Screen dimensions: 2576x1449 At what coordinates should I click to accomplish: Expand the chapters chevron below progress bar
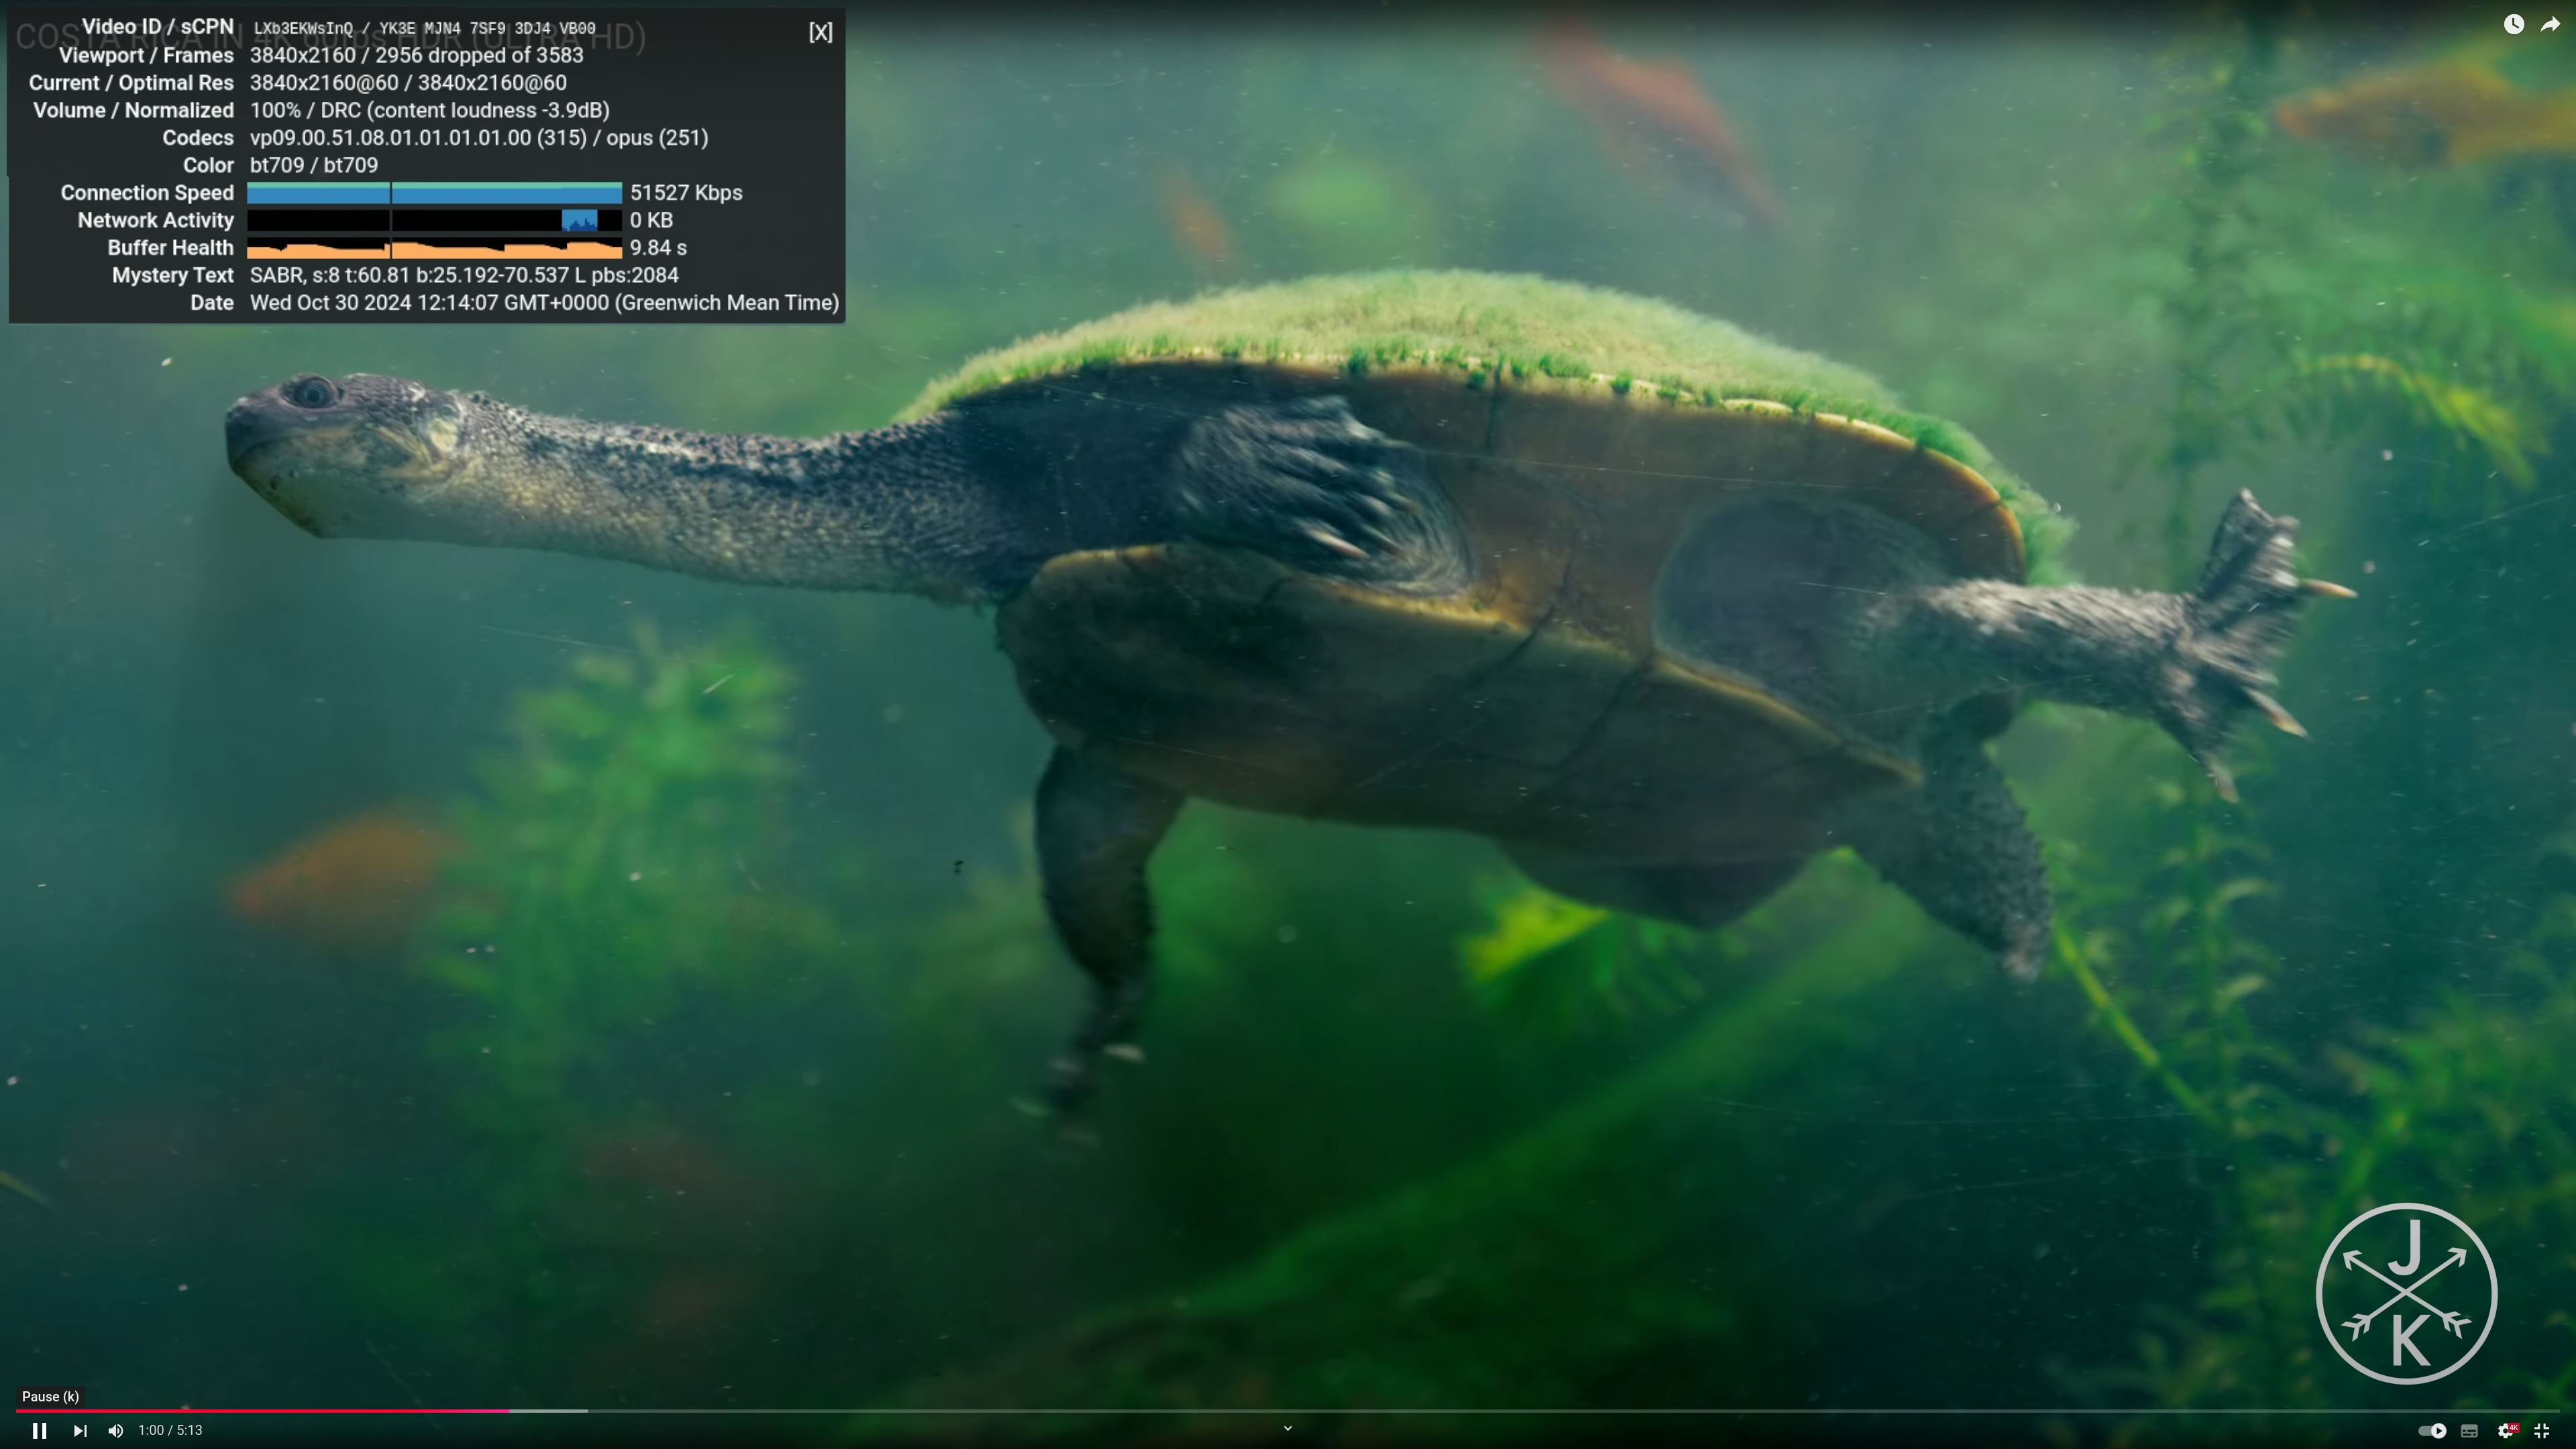pos(1288,1428)
